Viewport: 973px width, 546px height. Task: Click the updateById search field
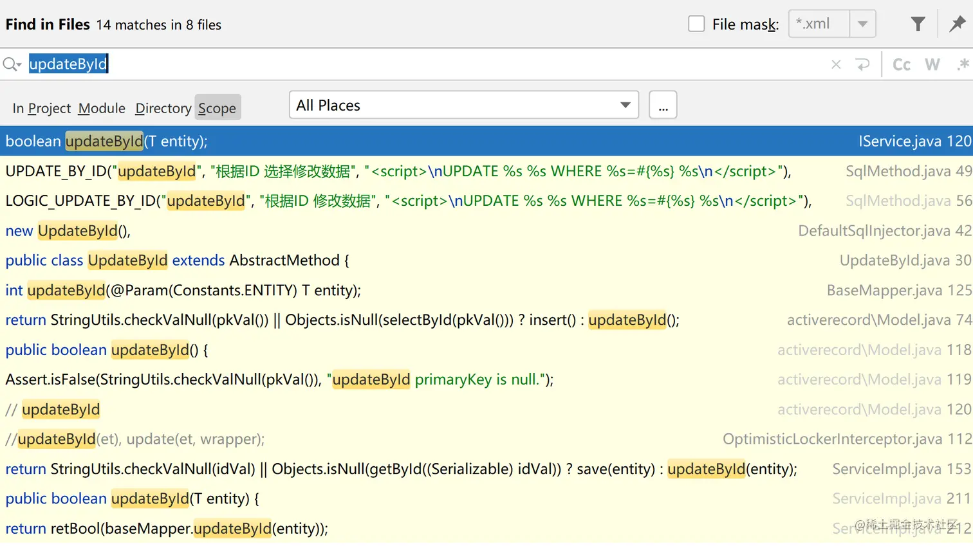[425, 64]
